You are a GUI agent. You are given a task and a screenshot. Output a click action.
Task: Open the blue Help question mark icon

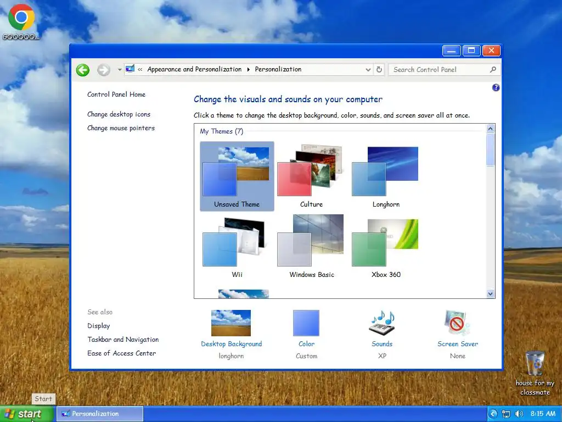tap(496, 87)
